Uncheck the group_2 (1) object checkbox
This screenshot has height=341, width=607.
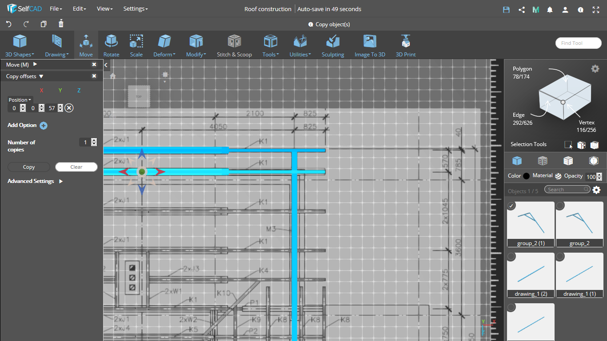coord(511,206)
